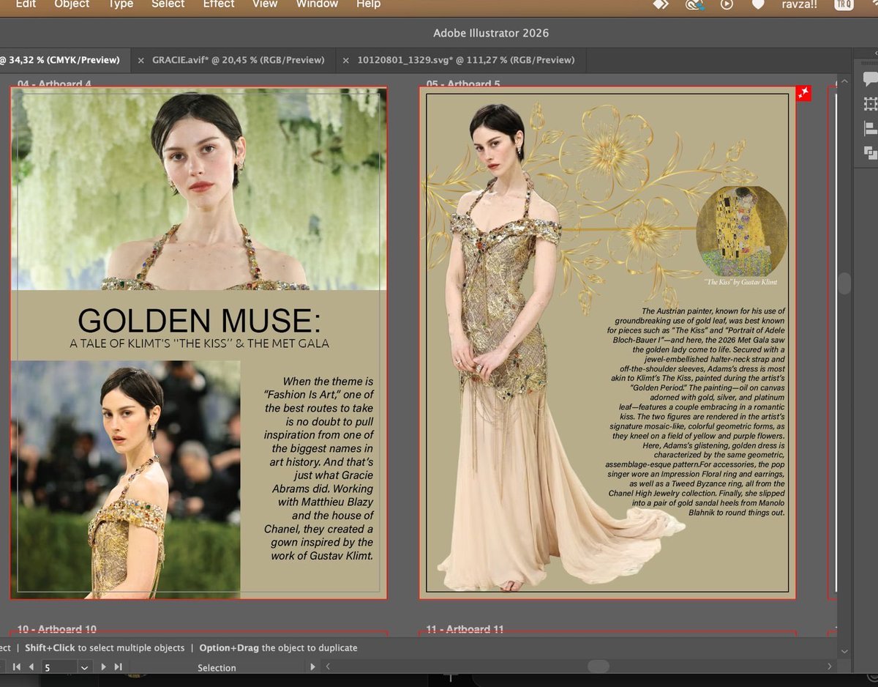Go to the first artboard
Image resolution: width=878 pixels, height=687 pixels.
(18, 667)
